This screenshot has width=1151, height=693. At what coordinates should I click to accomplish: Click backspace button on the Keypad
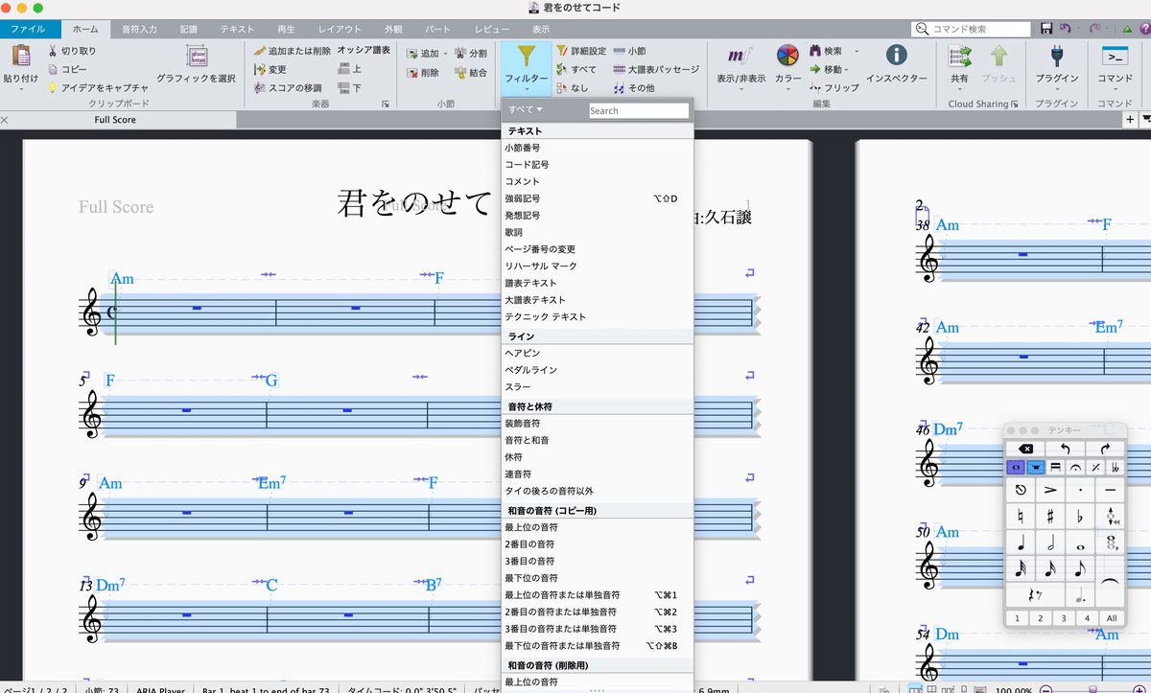click(1025, 449)
